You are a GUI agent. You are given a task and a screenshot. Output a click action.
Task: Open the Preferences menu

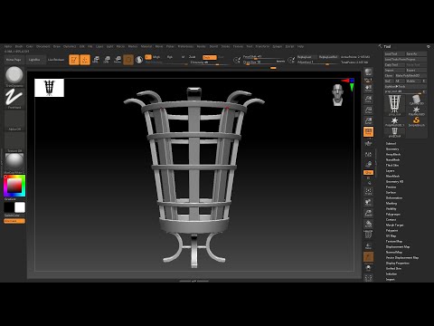click(x=185, y=46)
